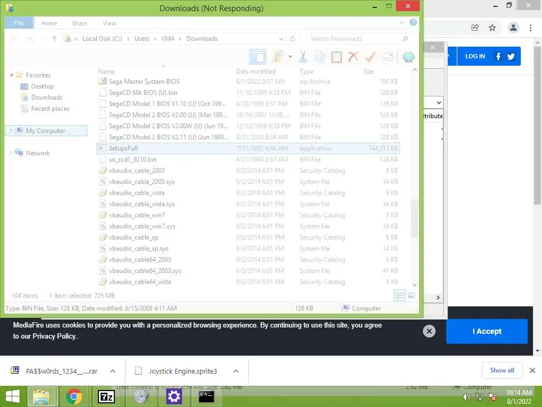The height and width of the screenshot is (407, 542).
Task: Click the Refresh button by address bar
Action: (x=293, y=39)
